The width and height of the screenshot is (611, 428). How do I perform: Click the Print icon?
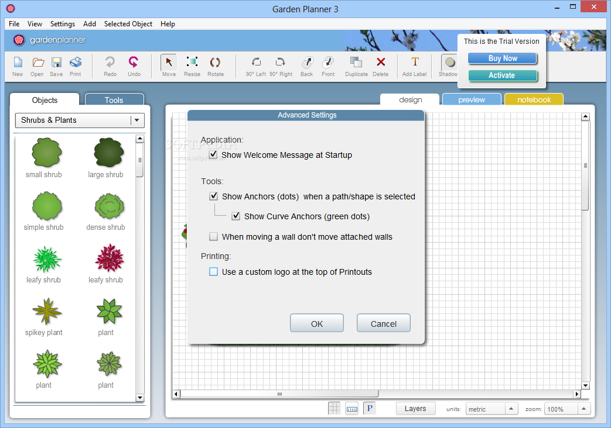76,63
